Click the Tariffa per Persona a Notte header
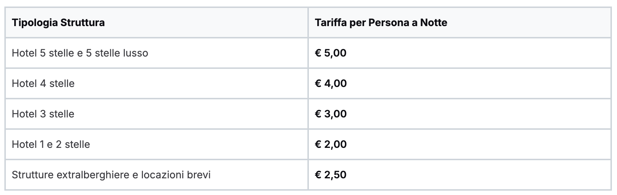The height and width of the screenshot is (195, 617). [381, 22]
